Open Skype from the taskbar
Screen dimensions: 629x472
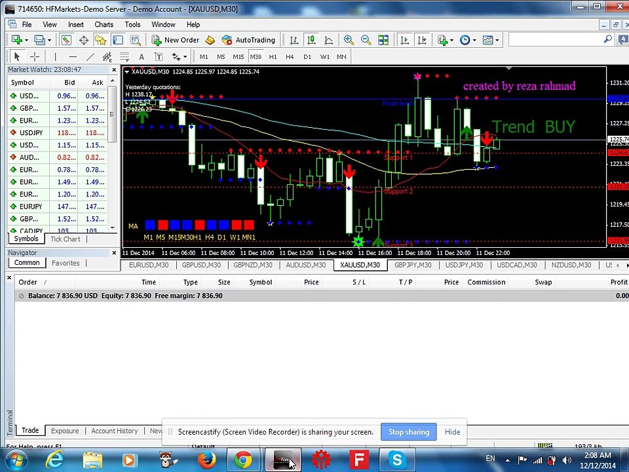397,460
